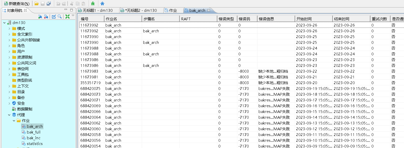The image size is (404, 148).
Task: Select the bak_full job in tree
Action: [x=33, y=132]
